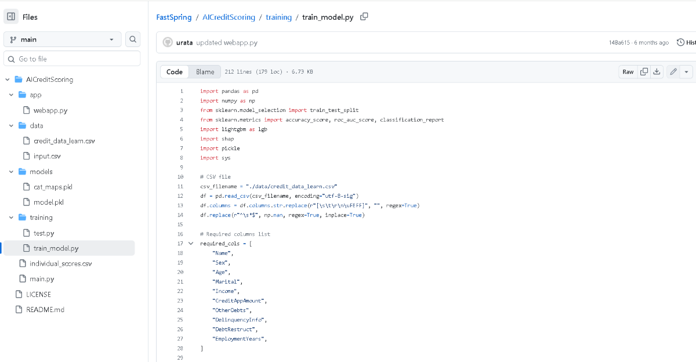Image resolution: width=696 pixels, height=362 pixels.
Task: Open the main branch dropdown
Action: [63, 39]
